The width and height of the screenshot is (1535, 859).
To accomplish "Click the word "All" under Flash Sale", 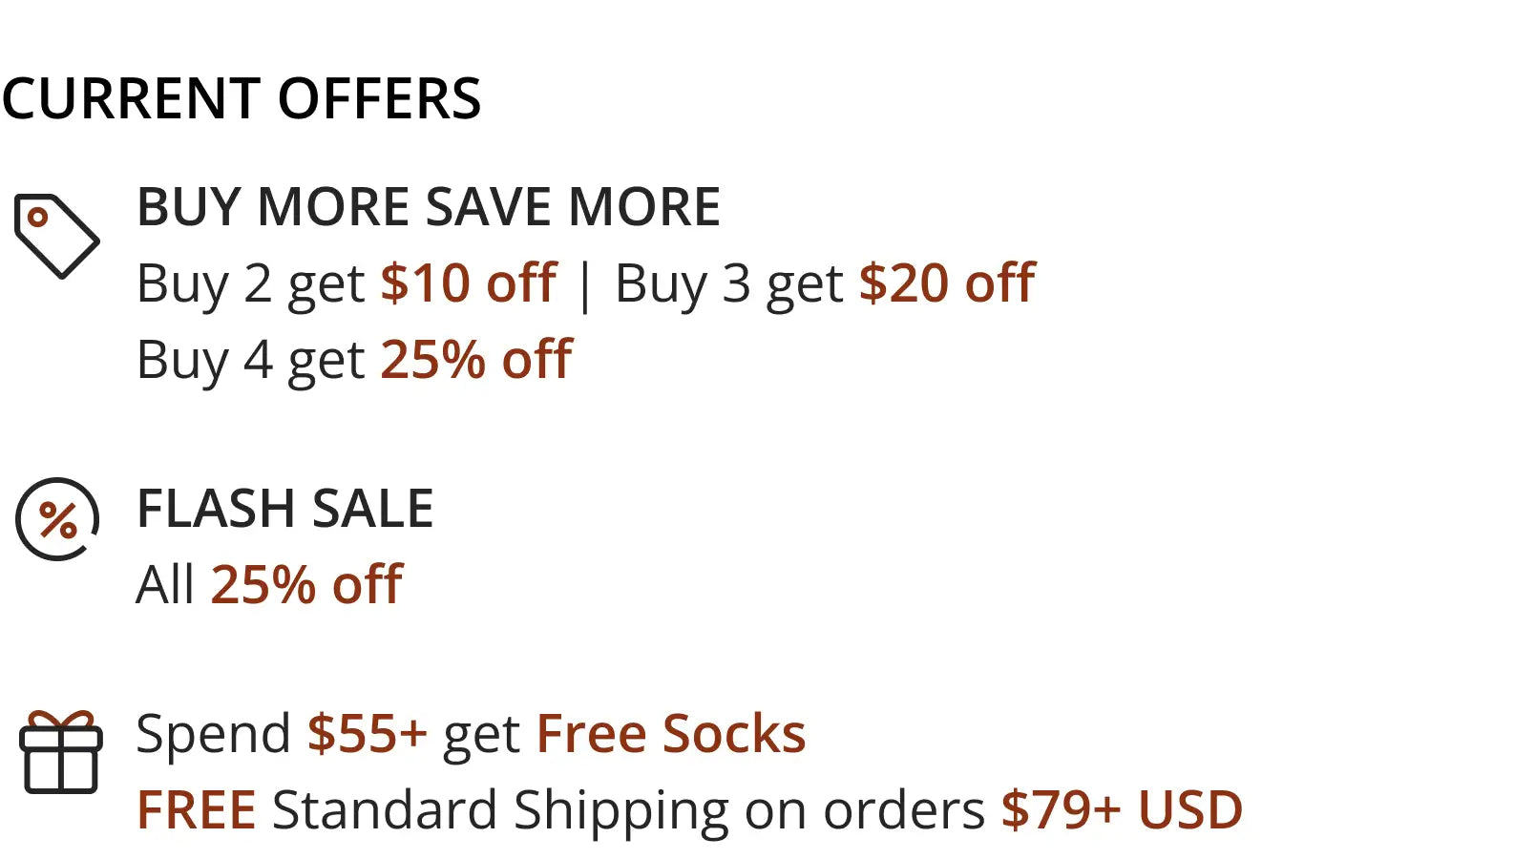I will [165, 585].
